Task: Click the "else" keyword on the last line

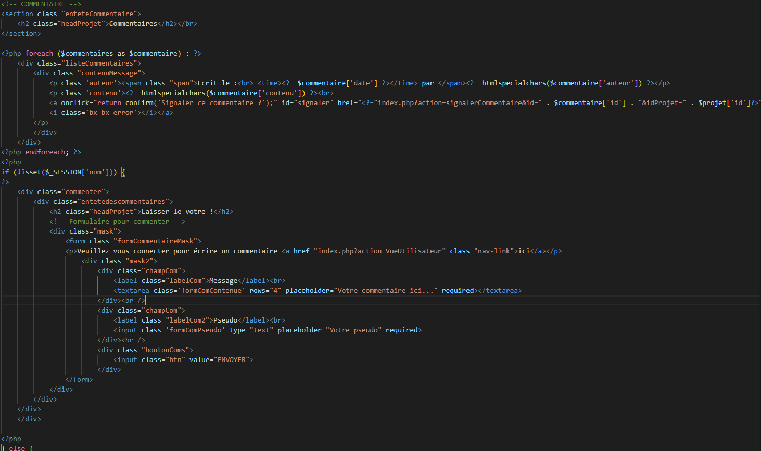Action: coord(17,448)
